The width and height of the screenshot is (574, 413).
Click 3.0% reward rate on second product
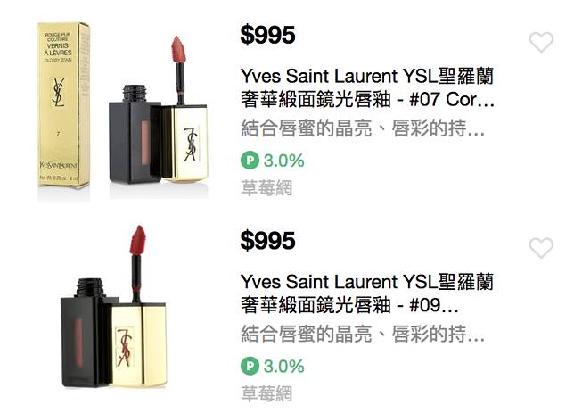(283, 367)
